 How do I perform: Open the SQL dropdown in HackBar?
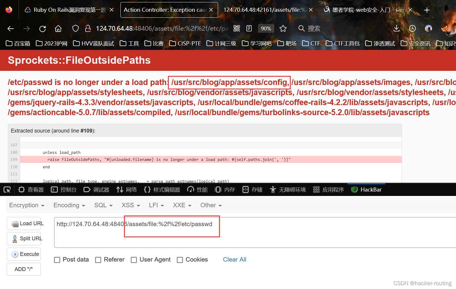click(103, 205)
